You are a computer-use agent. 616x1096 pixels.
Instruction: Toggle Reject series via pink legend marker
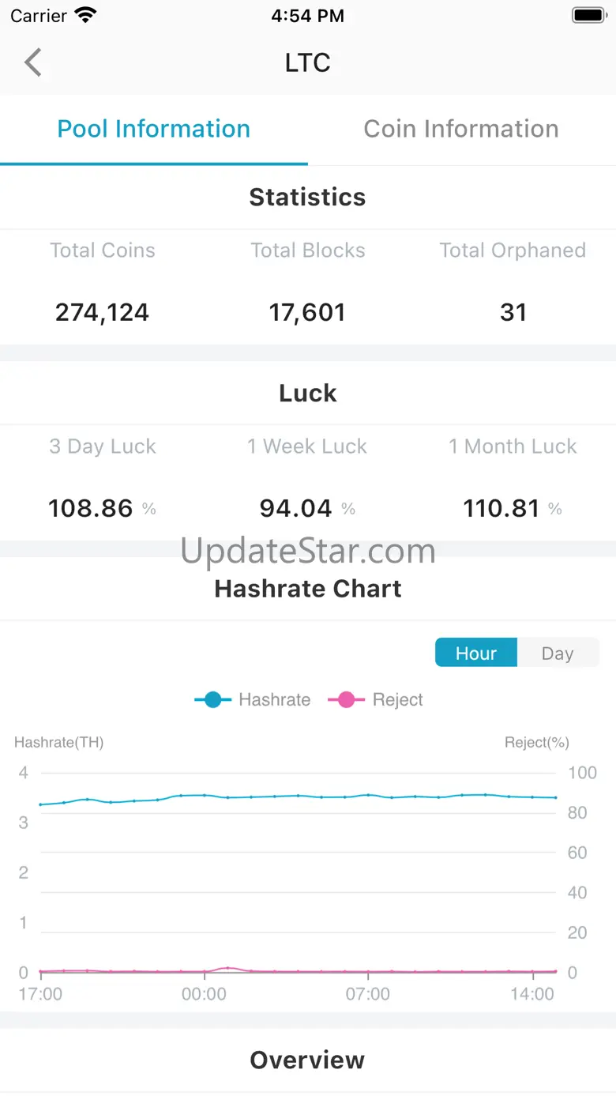pyautogui.click(x=346, y=699)
